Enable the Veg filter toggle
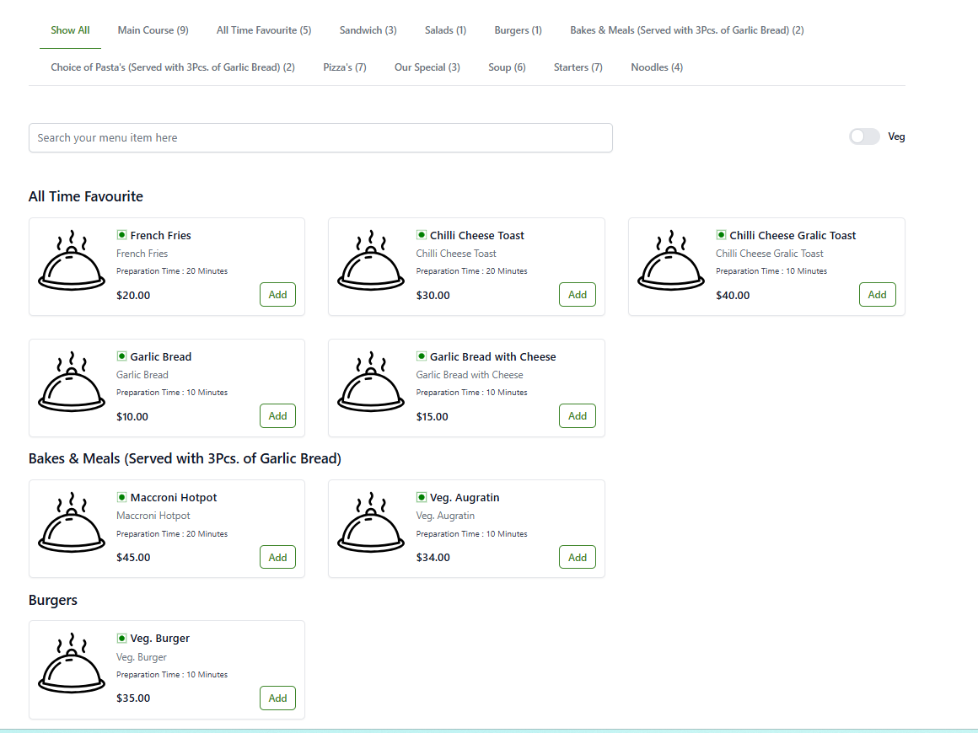This screenshot has height=733, width=978. [x=864, y=136]
